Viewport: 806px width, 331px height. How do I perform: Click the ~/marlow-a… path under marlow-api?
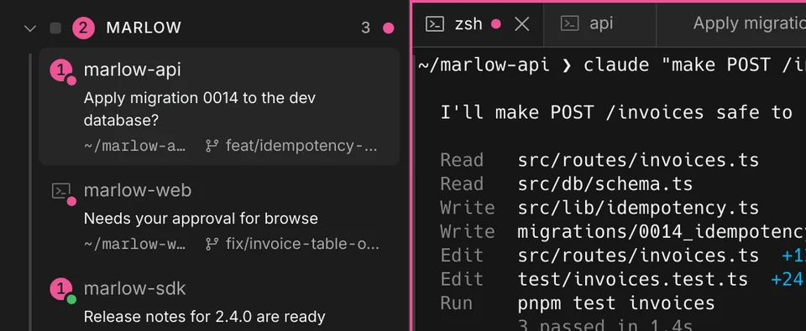134,146
